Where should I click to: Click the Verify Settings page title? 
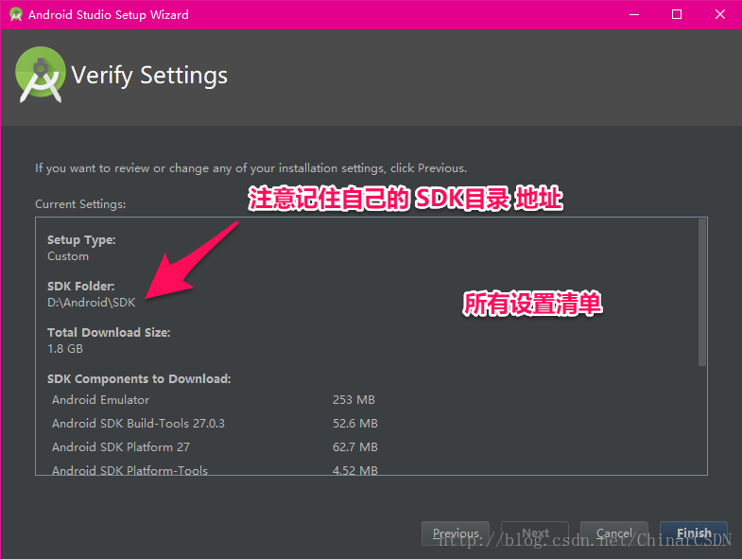pos(149,76)
